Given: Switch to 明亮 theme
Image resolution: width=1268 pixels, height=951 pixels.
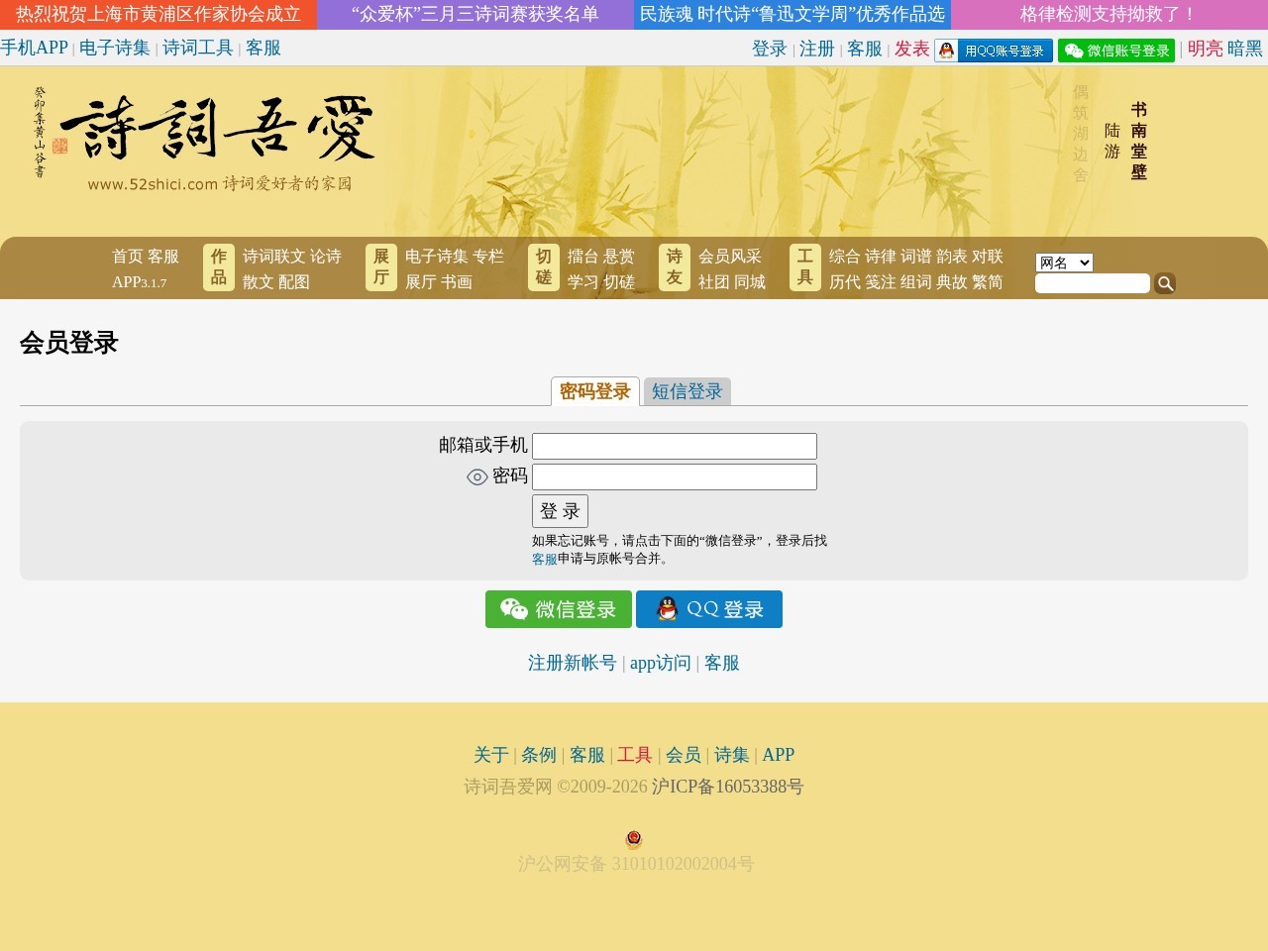Looking at the screenshot, I should [1206, 49].
